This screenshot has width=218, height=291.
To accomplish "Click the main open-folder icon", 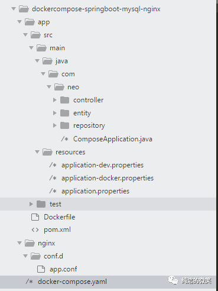I will click(x=41, y=48).
